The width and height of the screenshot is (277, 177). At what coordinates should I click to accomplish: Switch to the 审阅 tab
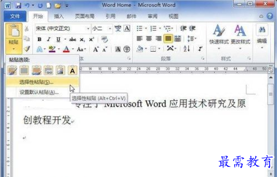point(153,16)
